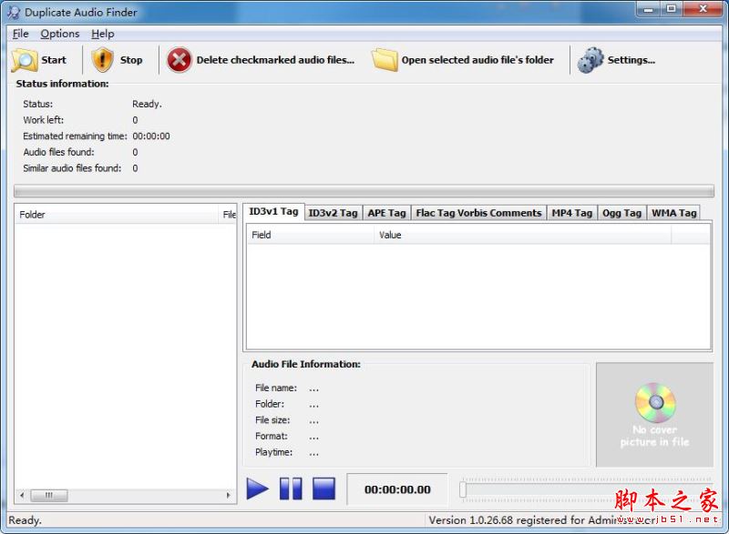Click the 00:00:00.00 playback time display

[x=397, y=489]
